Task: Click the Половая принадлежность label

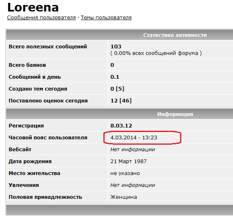Action: coord(45,197)
